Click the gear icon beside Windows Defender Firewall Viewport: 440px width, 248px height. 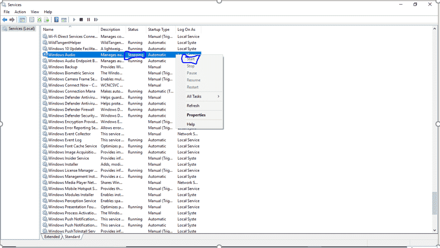pos(45,110)
